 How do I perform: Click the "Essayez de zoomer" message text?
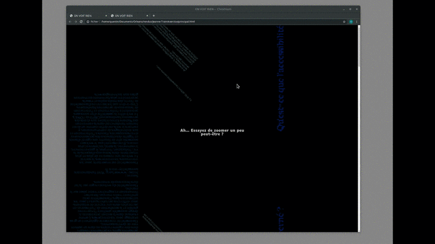[x=212, y=132]
